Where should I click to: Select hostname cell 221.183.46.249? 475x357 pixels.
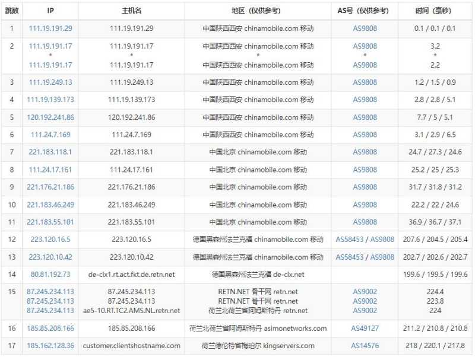(131, 205)
